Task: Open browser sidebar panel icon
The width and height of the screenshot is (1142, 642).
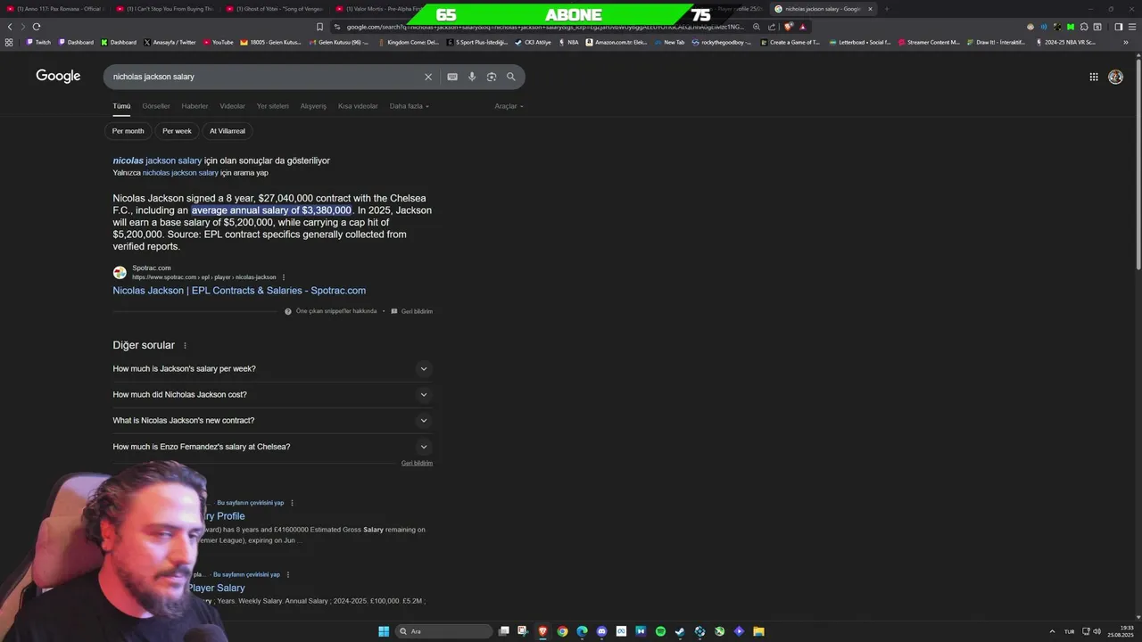Action: click(1118, 27)
